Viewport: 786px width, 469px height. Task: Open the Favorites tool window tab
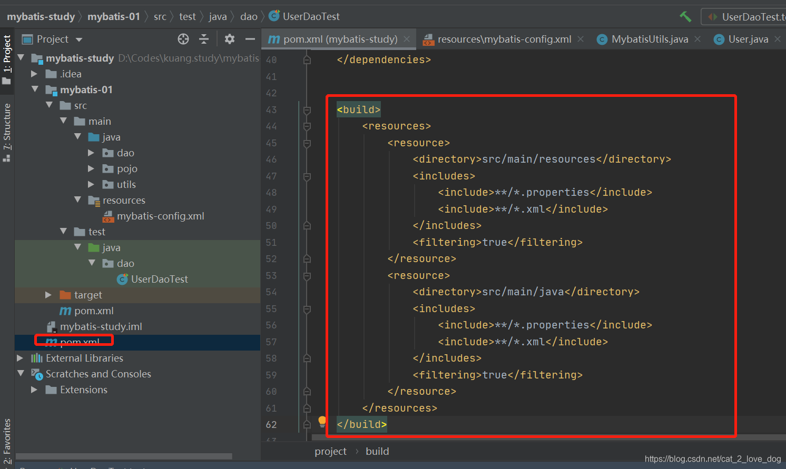[7, 441]
